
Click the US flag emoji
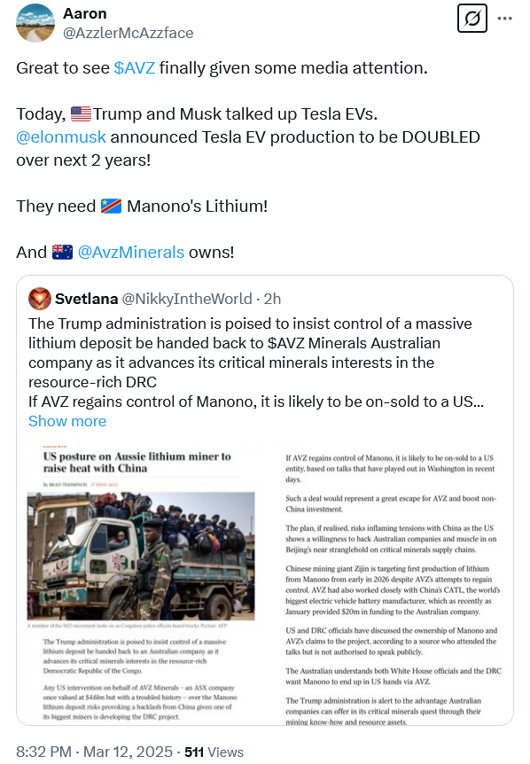(x=81, y=114)
